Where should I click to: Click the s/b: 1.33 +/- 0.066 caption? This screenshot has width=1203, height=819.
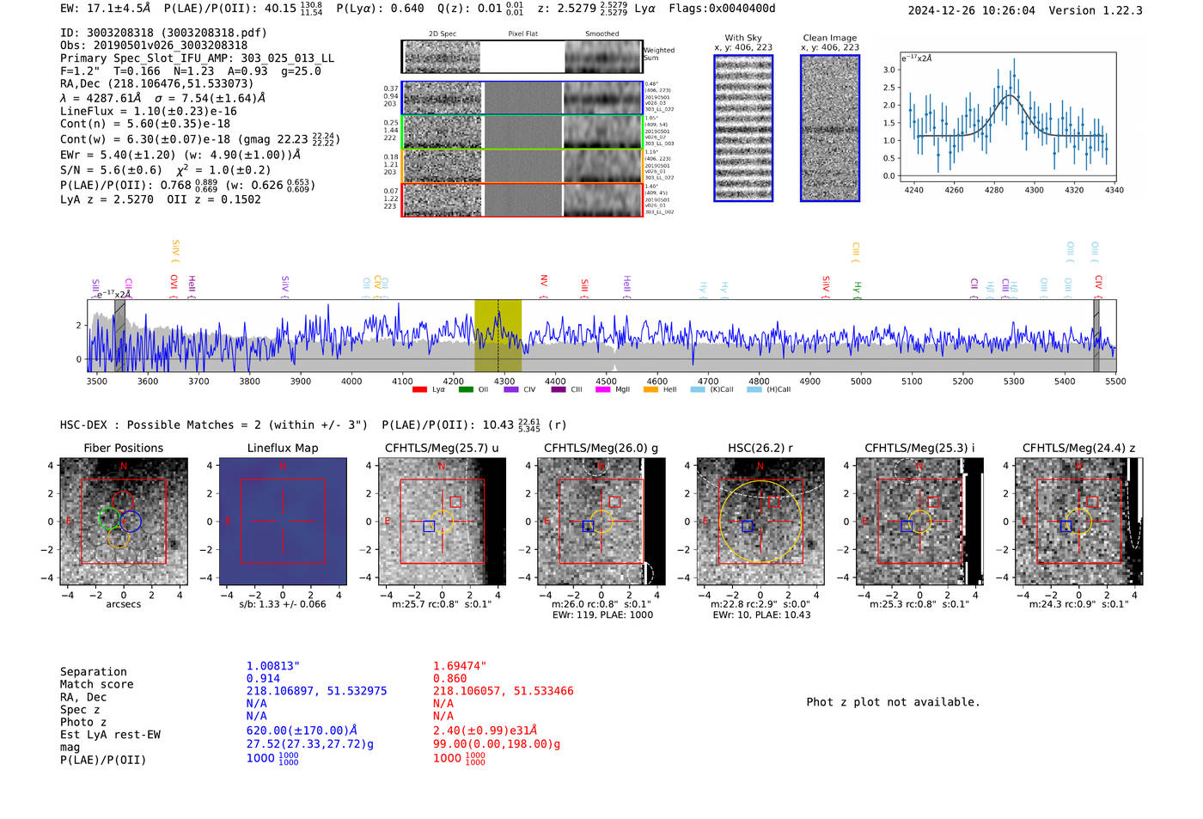(283, 604)
